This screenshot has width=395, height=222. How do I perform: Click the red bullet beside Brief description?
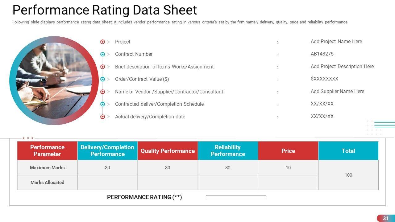click(x=102, y=67)
